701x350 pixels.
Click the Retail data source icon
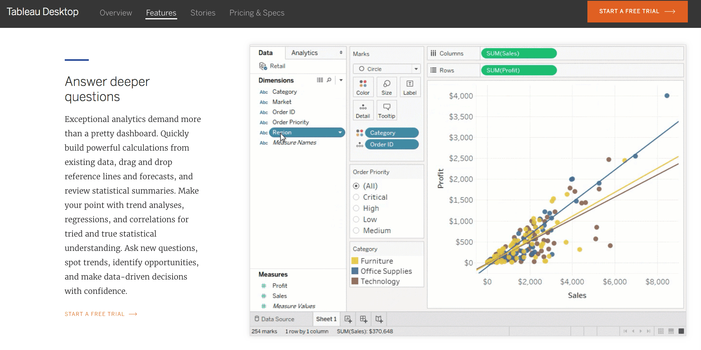pyautogui.click(x=263, y=66)
